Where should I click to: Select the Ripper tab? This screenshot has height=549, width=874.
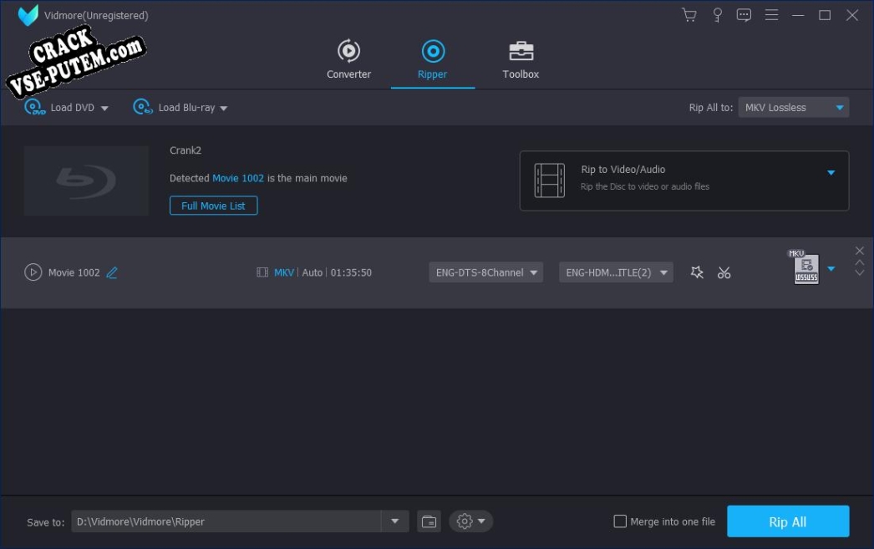coord(433,59)
